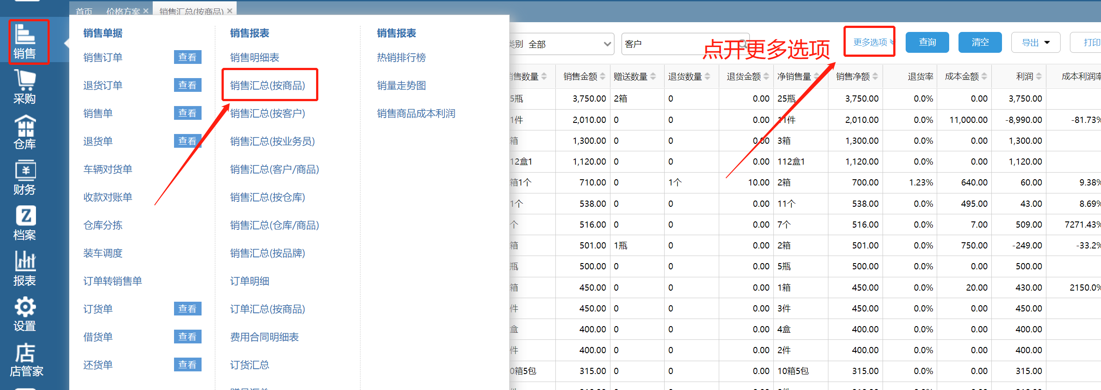
Task: Open 销售汇总(按品牌) report link
Action: point(267,253)
